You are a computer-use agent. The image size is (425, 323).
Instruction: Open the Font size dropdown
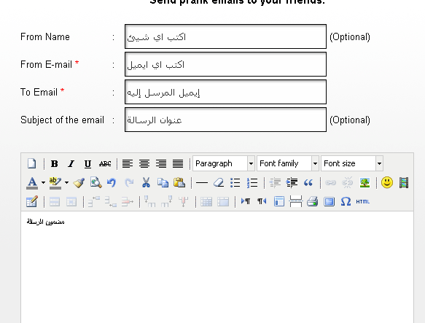click(352, 163)
